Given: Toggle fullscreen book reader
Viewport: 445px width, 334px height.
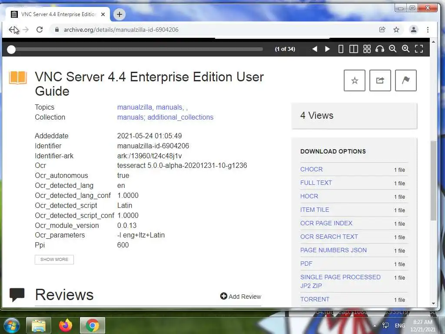Looking at the screenshot, I should point(419,49).
